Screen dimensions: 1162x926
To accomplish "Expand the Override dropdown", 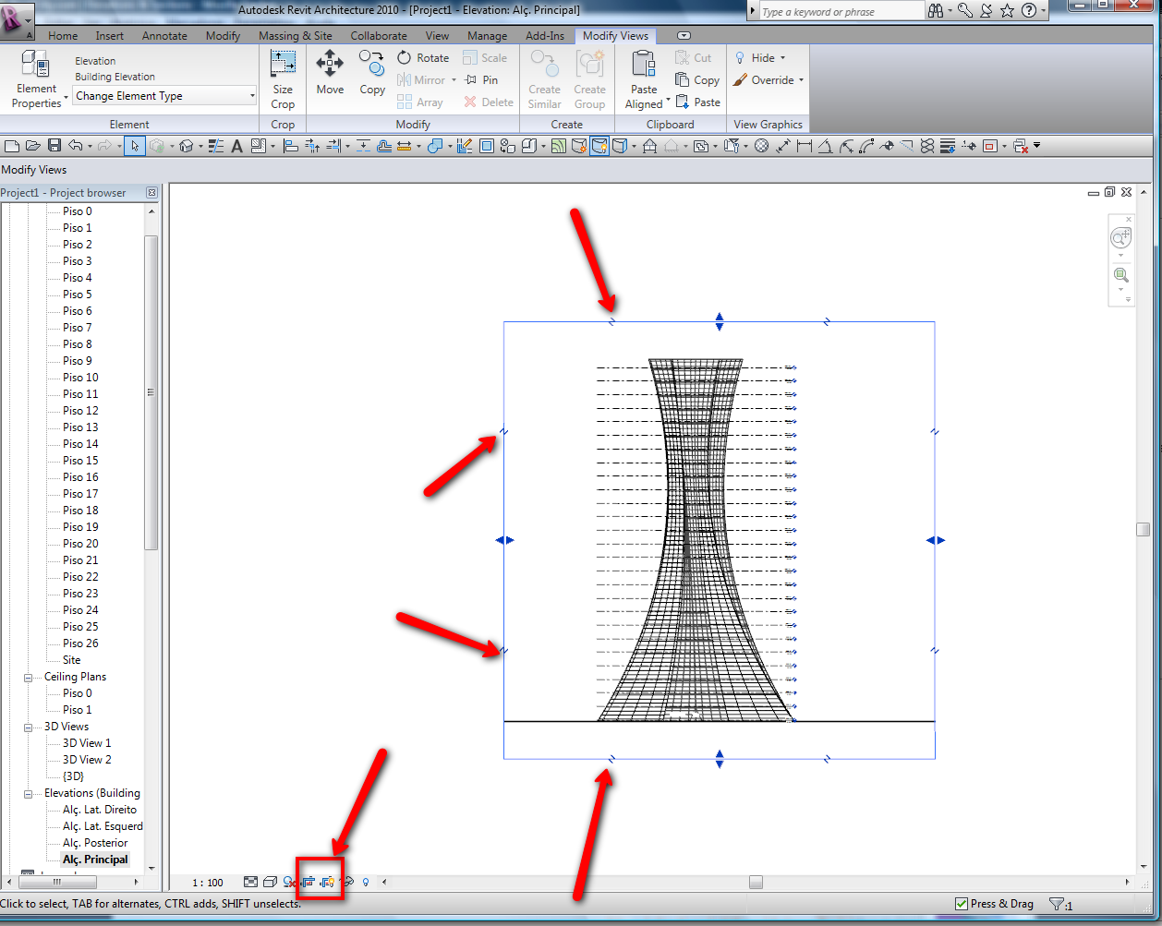I will [x=801, y=80].
